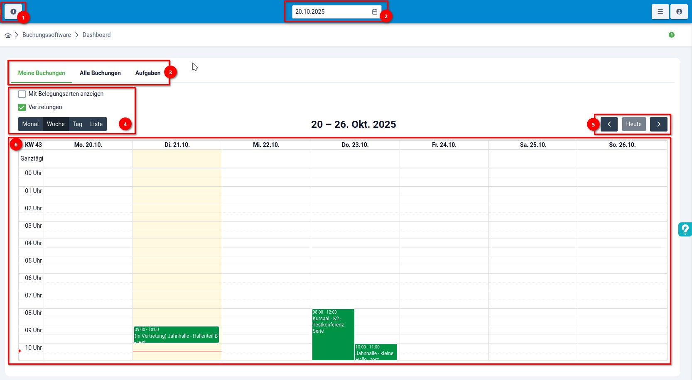The width and height of the screenshot is (692, 380).
Task: Open the Buchungssoftware breadcrumb link
Action: click(47, 35)
